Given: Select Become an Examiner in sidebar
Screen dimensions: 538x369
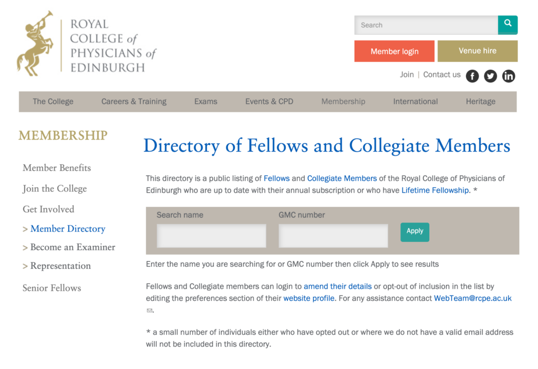Looking at the screenshot, I should click(73, 247).
